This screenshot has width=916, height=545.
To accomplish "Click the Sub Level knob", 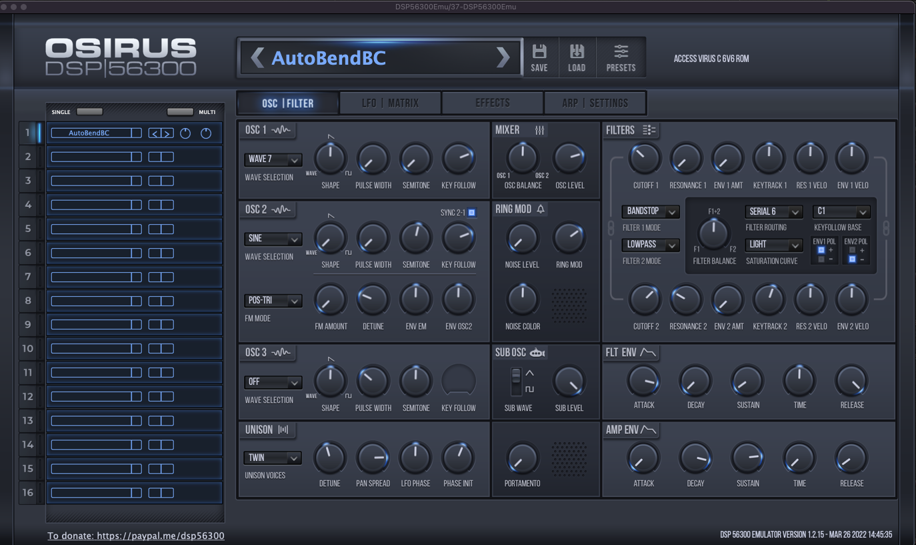I will click(x=569, y=382).
